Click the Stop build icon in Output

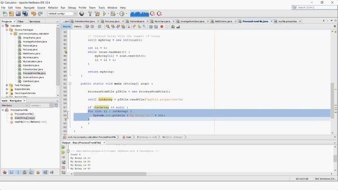click(x=63, y=167)
